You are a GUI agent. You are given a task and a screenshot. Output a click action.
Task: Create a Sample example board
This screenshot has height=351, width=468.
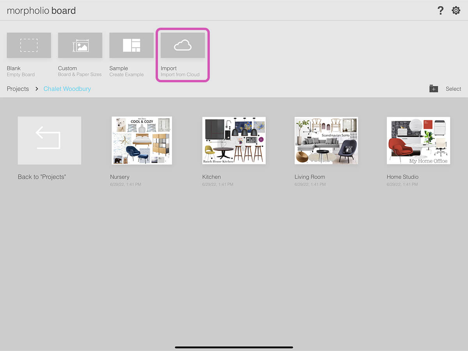(131, 45)
